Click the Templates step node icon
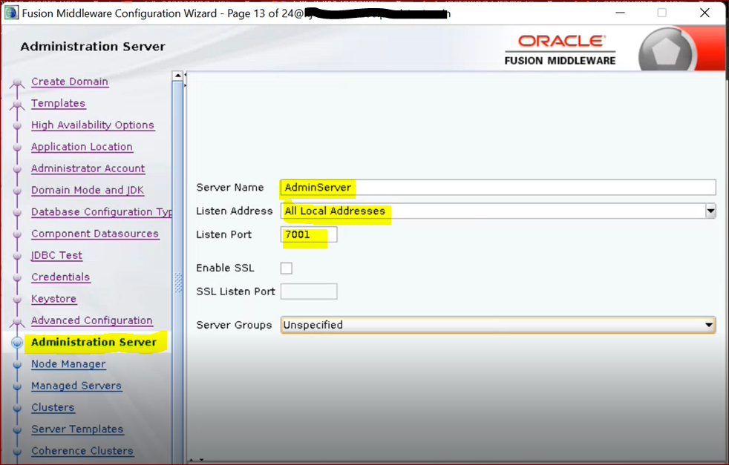This screenshot has height=465, width=729. point(17,105)
